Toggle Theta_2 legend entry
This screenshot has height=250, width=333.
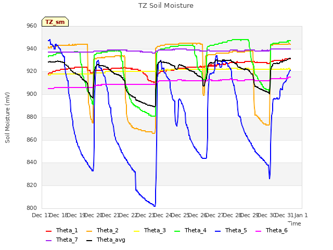pos(103,230)
